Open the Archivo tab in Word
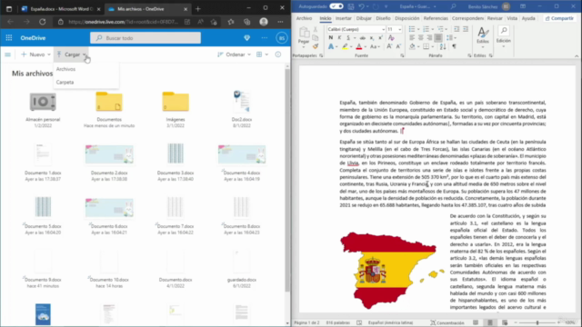This screenshot has width=582, height=327. pos(304,18)
